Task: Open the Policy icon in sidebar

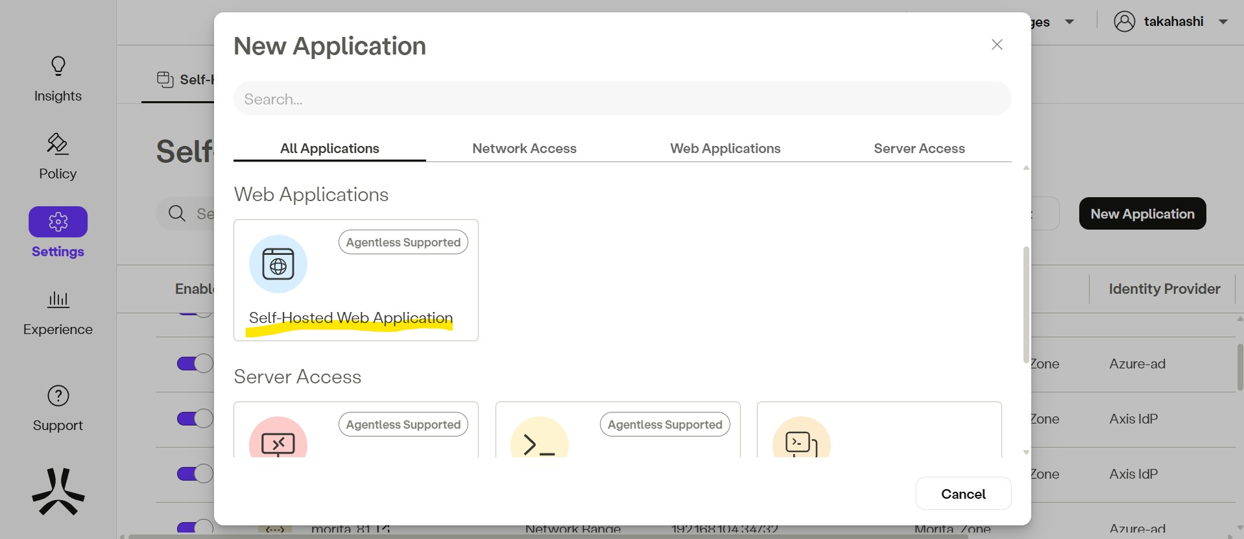Action: point(58,144)
